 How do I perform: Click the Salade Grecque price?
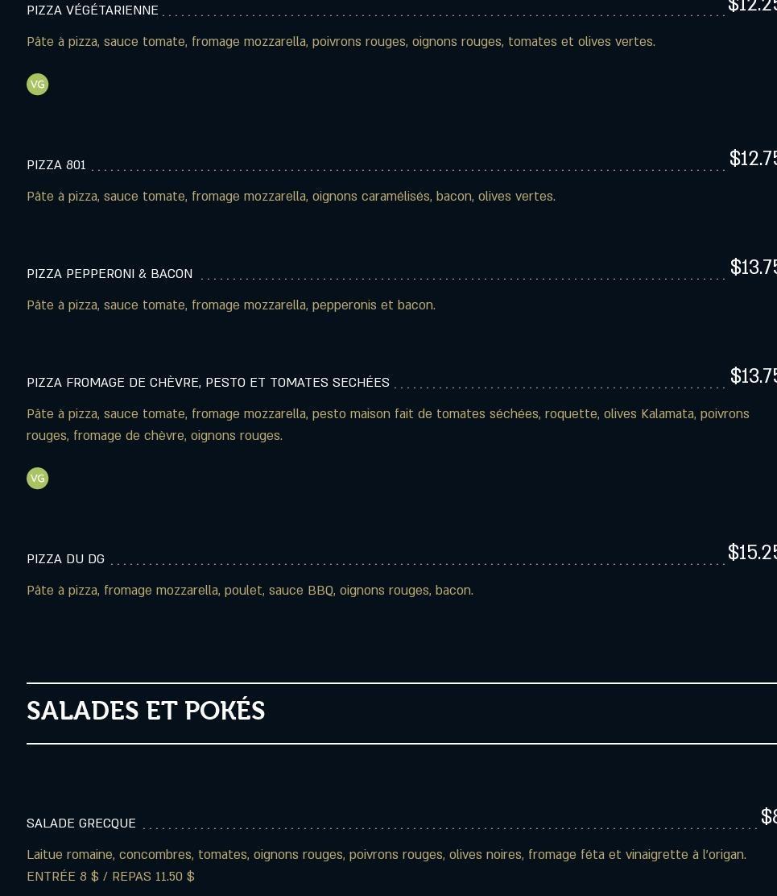pos(768,817)
